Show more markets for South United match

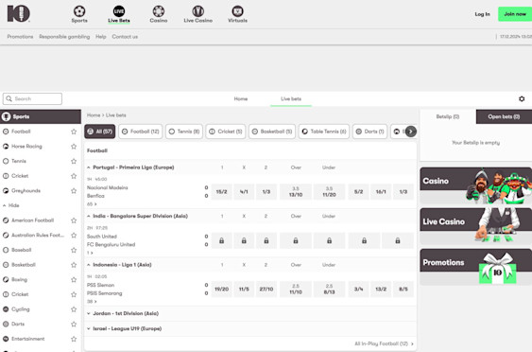tap(90, 253)
